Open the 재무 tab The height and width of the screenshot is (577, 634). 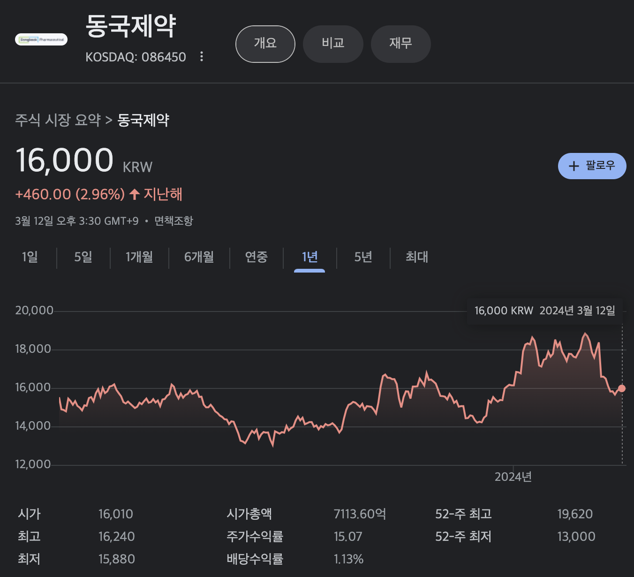(x=400, y=44)
